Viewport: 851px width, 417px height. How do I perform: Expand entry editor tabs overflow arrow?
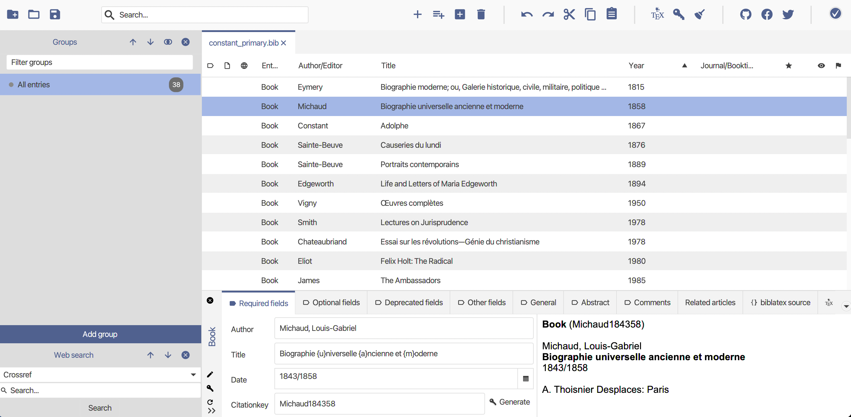pos(846,306)
